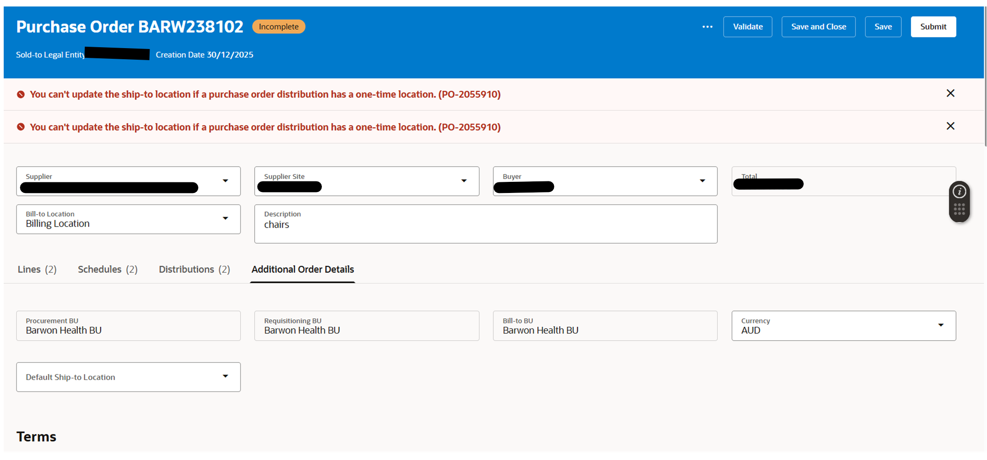987x460 pixels.
Task: Open the Currency AUD dropdown
Action: click(941, 325)
